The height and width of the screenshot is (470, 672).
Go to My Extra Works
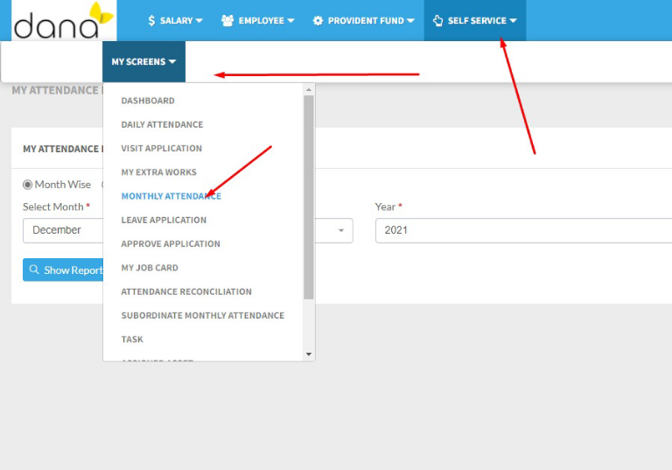pos(158,172)
